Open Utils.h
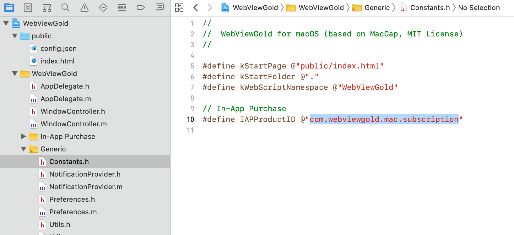514x235 pixels. (60, 224)
